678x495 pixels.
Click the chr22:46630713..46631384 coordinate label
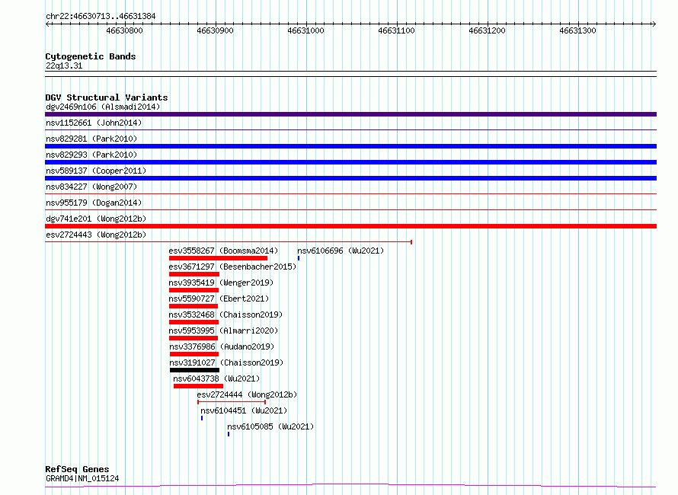pyautogui.click(x=101, y=17)
